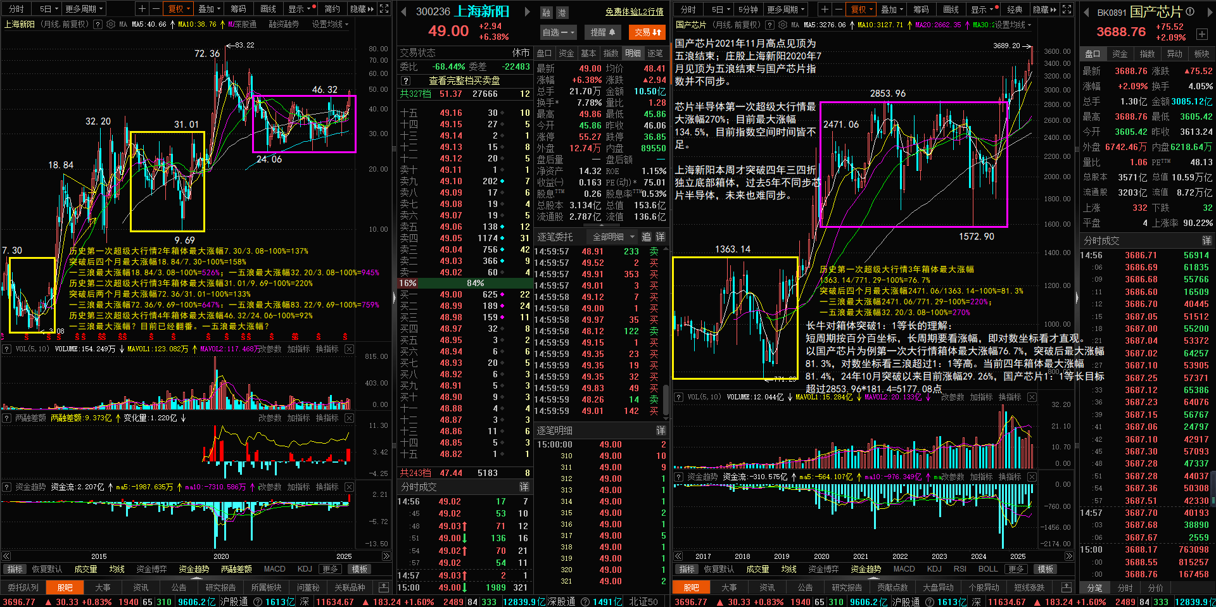Open 详 details for 分时成交 in stock panel

click(x=524, y=487)
